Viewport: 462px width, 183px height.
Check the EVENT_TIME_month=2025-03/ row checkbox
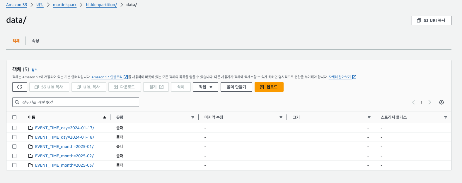[x=14, y=165]
